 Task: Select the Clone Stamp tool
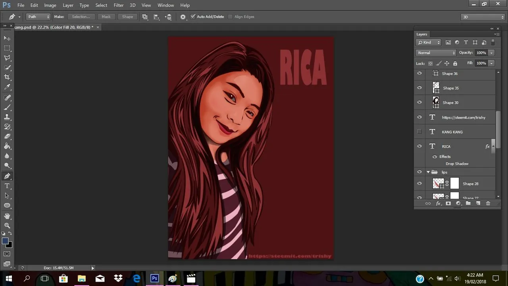coord(7,117)
